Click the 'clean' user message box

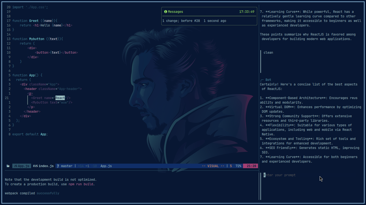(268, 53)
